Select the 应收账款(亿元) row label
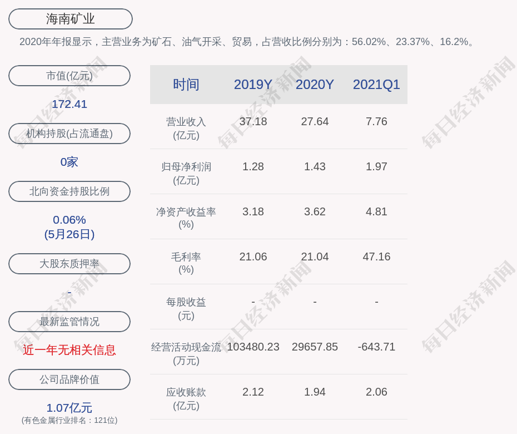 [186, 399]
